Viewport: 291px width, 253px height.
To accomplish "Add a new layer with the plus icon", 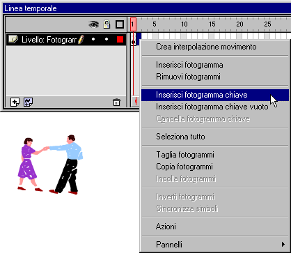I will coord(15,102).
